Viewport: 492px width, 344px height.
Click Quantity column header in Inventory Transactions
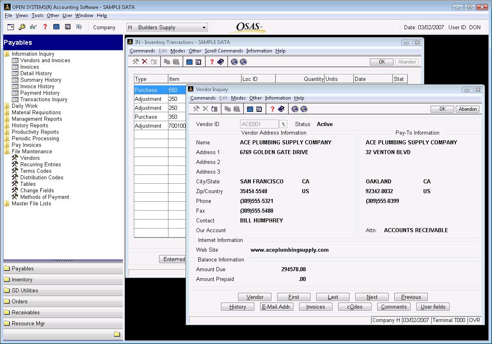[x=300, y=79]
